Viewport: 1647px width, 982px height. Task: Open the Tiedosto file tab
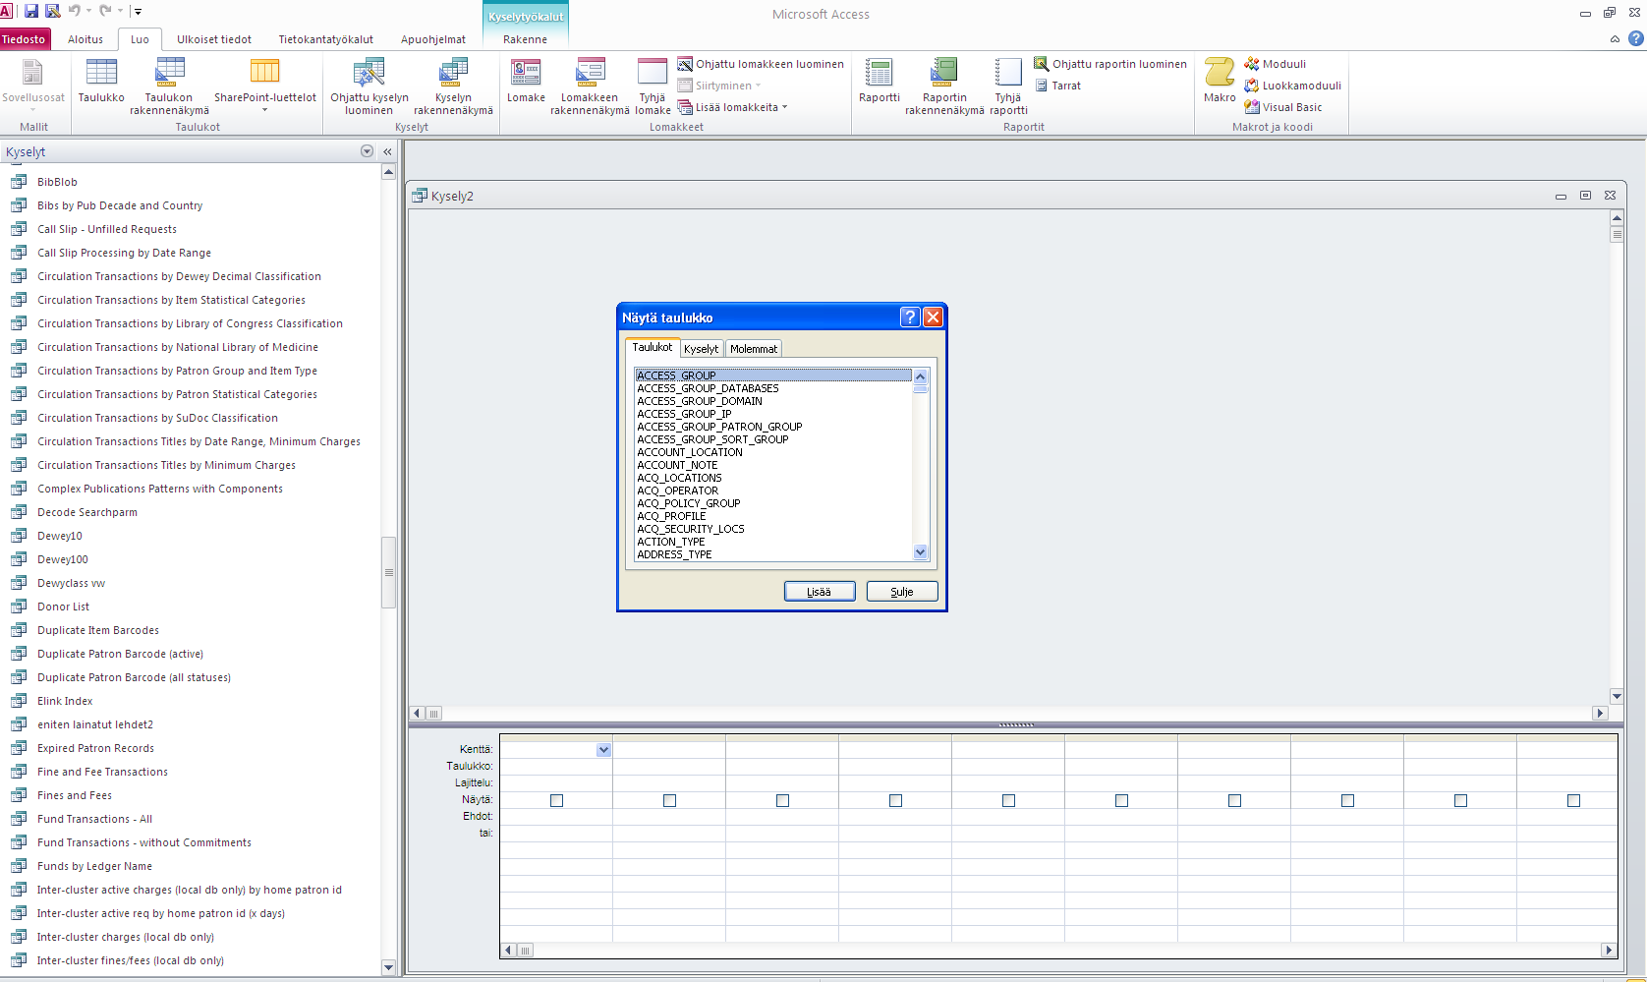(24, 39)
